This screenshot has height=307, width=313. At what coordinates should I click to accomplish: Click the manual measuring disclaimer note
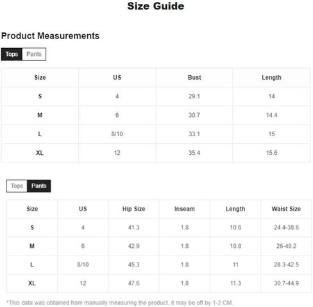[x=119, y=303]
